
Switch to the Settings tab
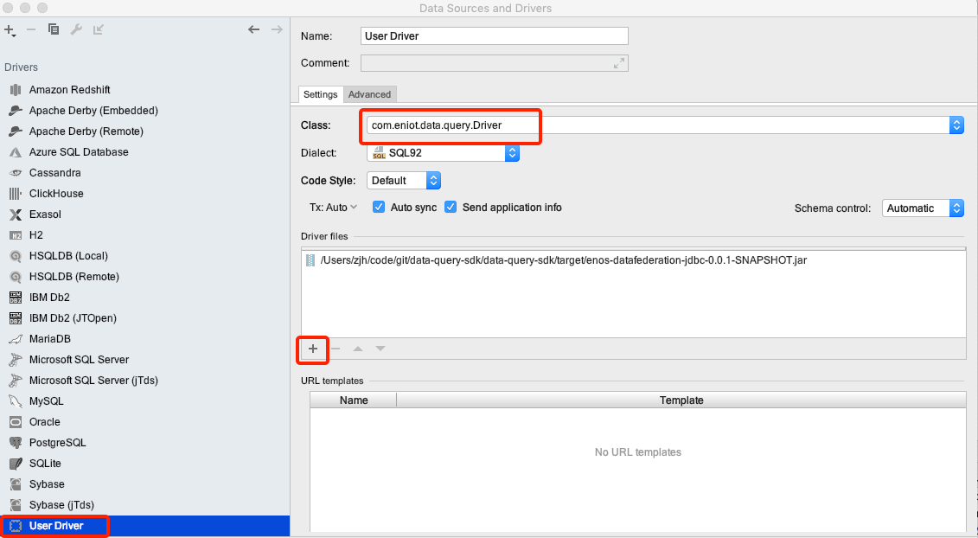point(321,94)
